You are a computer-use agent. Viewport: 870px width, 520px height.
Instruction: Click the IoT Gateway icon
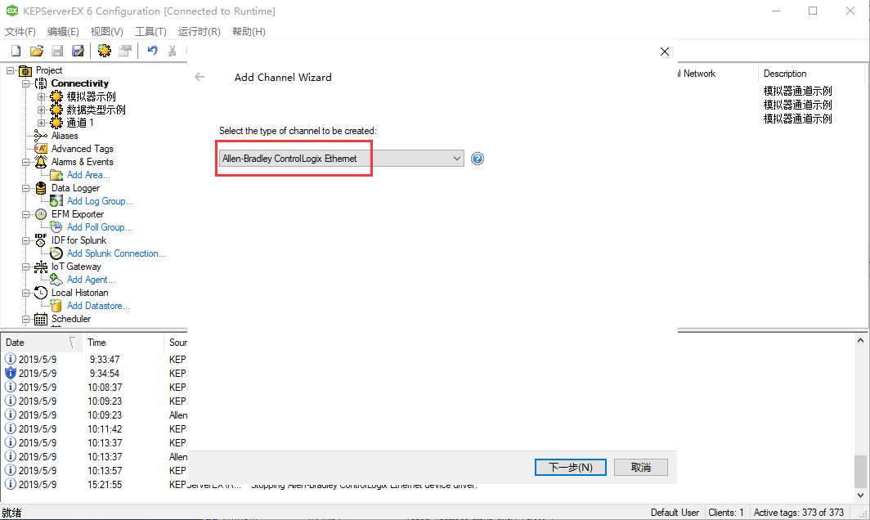pyautogui.click(x=41, y=267)
